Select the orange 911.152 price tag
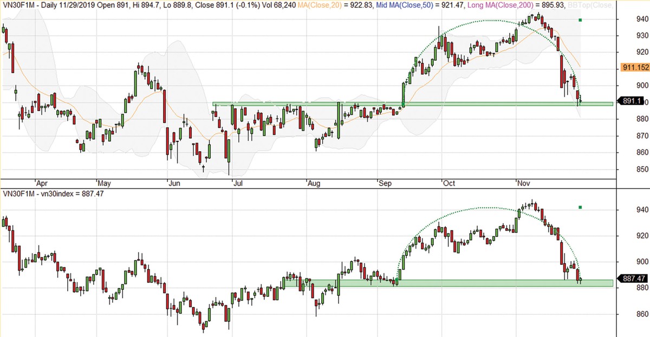The image size is (650, 337). 634,68
